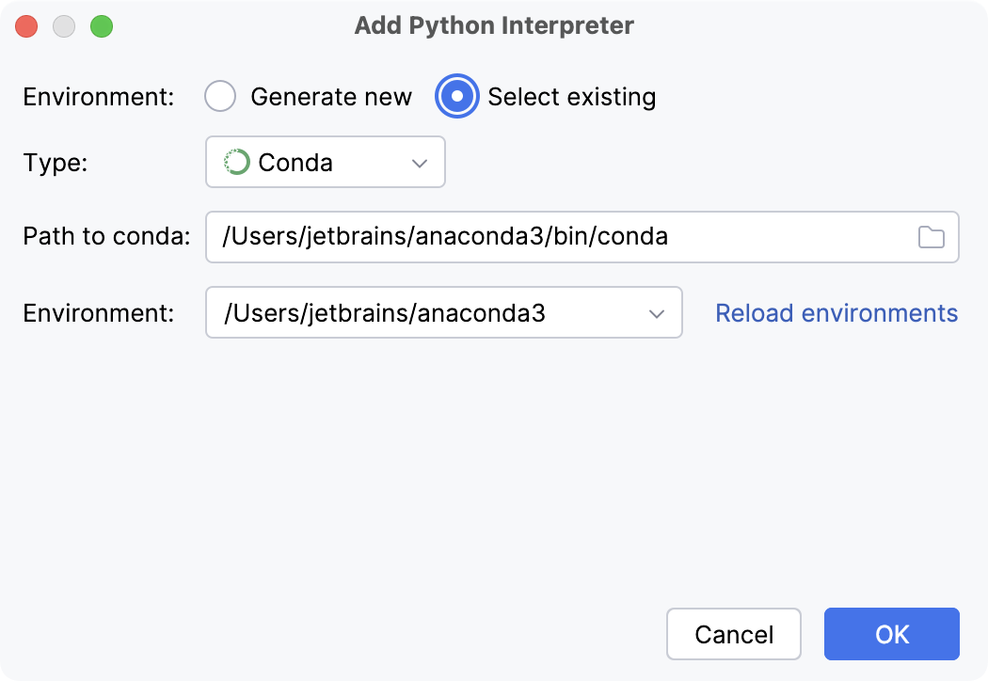Select the filled blue radio indicator
Viewport: 988px width, 681px height.
(456, 96)
